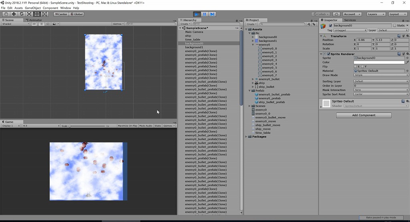Click the Account button

(x=352, y=14)
